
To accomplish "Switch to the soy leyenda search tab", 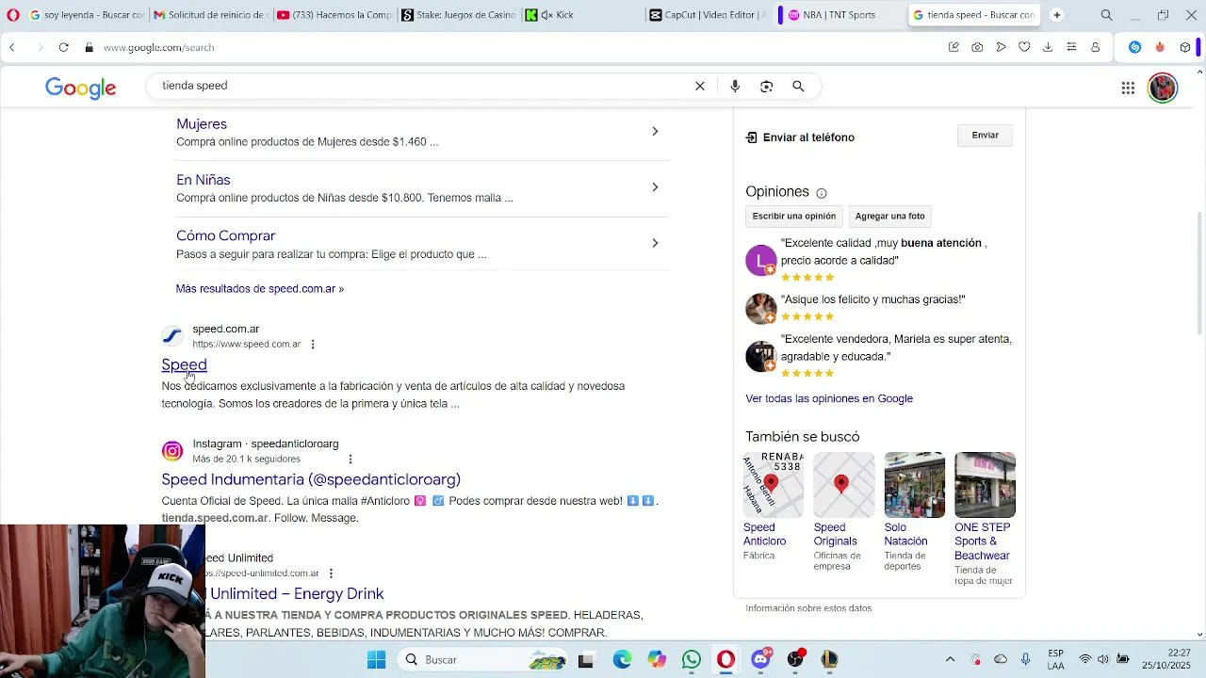I will [87, 15].
